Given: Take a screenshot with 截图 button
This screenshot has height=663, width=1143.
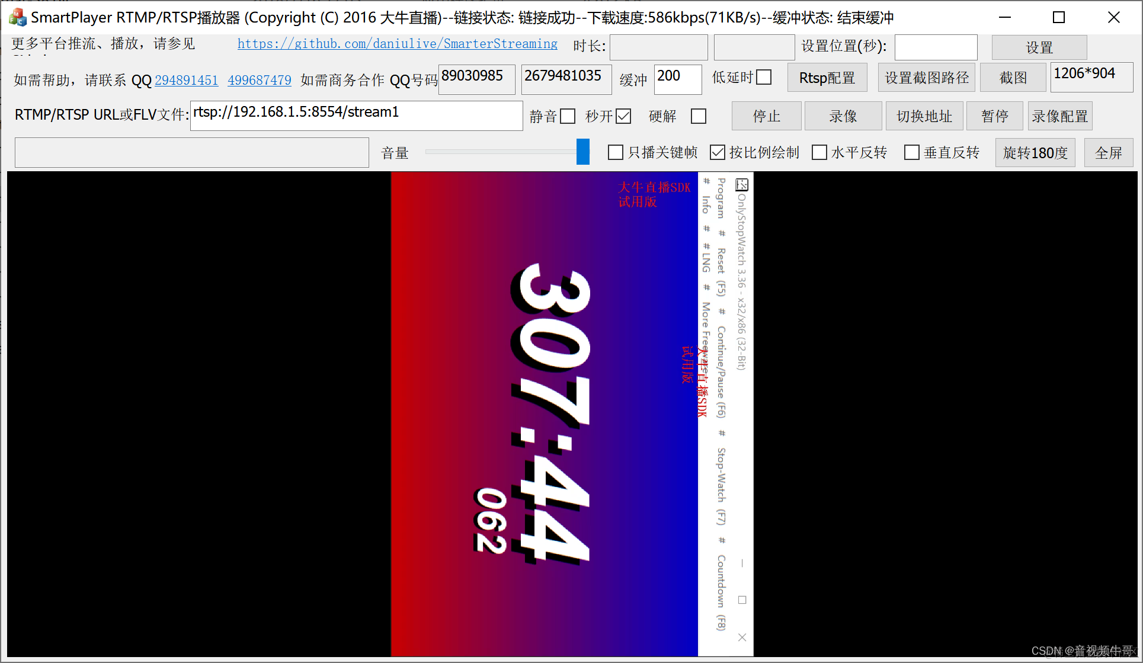Looking at the screenshot, I should coord(1013,78).
